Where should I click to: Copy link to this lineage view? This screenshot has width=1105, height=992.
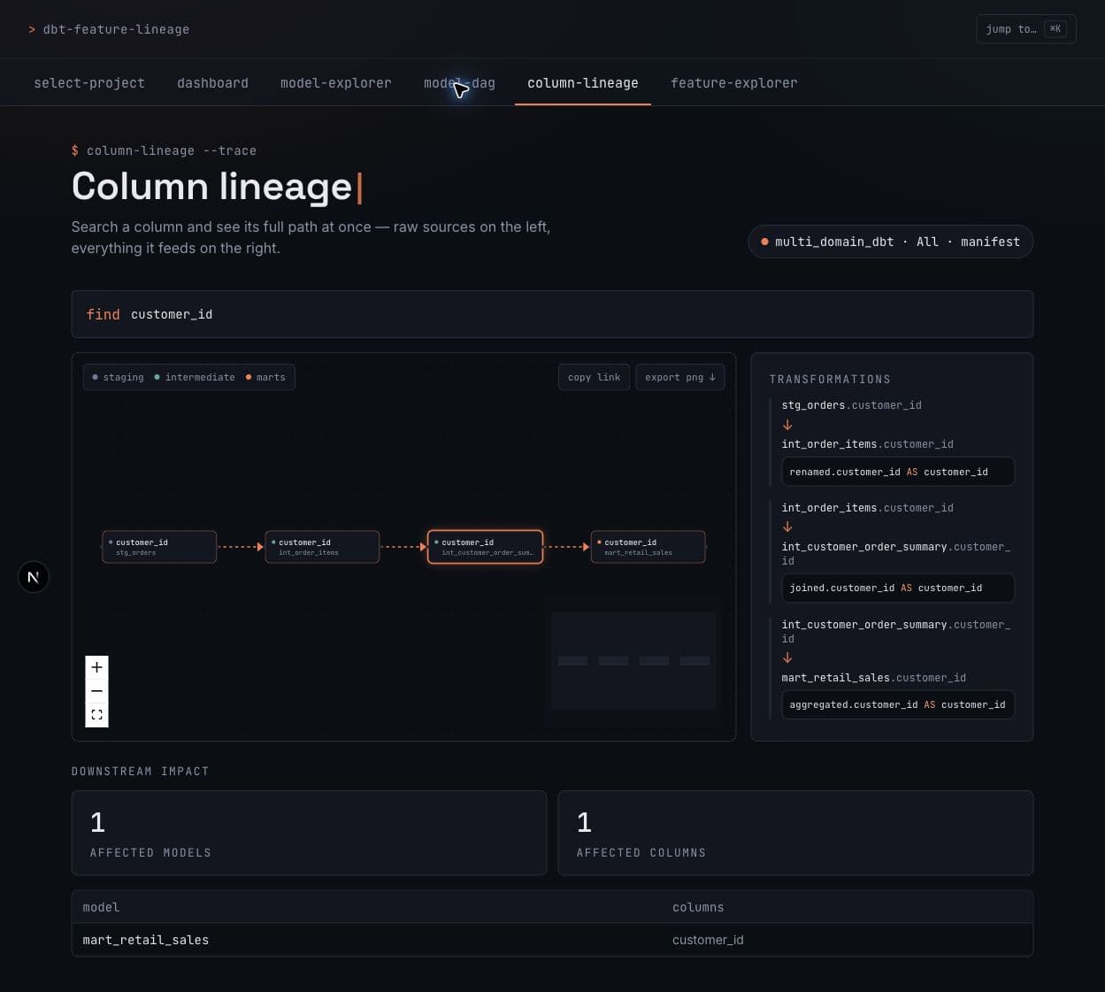click(x=594, y=377)
